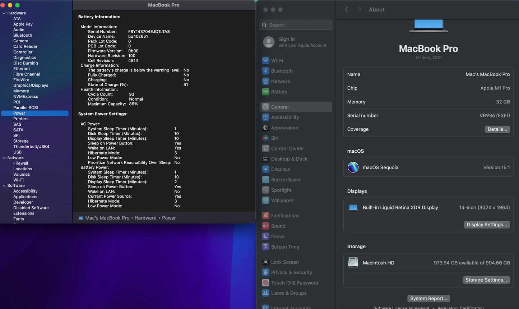
Task: Select the Bluetooth settings icon
Action: point(265,71)
